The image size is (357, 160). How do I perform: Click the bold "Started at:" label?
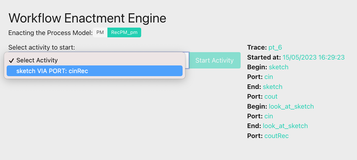(264, 57)
